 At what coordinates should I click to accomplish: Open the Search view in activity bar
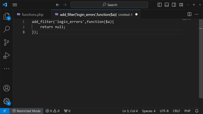[x=6, y=29]
